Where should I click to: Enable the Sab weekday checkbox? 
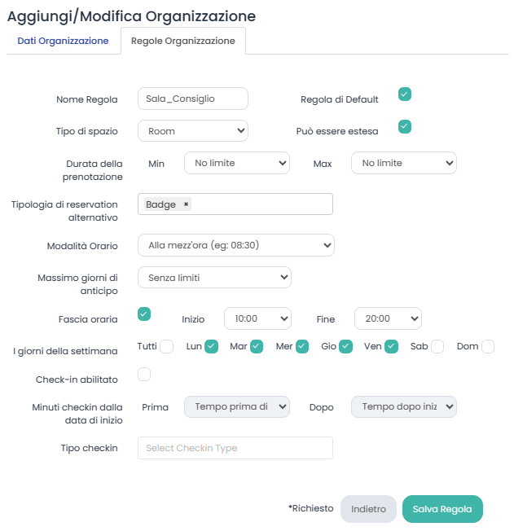click(437, 346)
